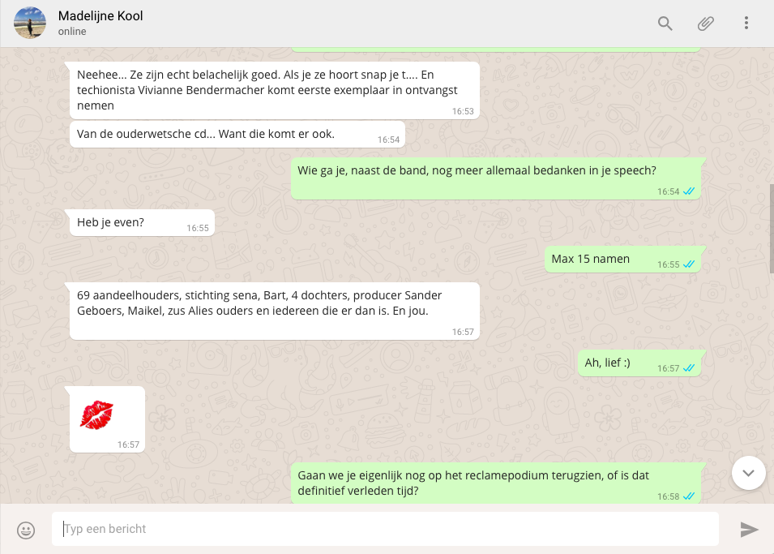The height and width of the screenshot is (554, 774).
Task: Click blue read ticks on 'Max 15 namen'
Action: tap(689, 264)
